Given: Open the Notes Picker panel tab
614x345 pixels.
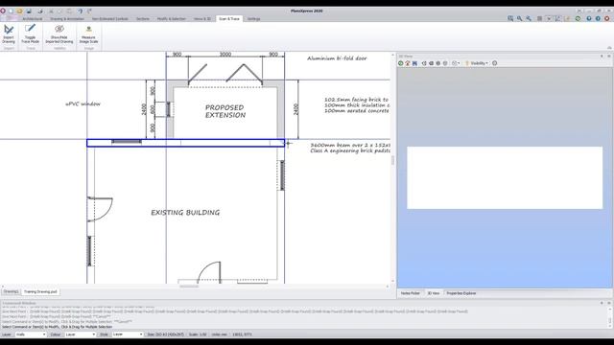Looking at the screenshot, I should coord(411,293).
